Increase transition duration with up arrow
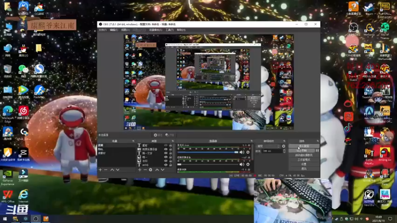This screenshot has width=397, height=223. coord(284,150)
